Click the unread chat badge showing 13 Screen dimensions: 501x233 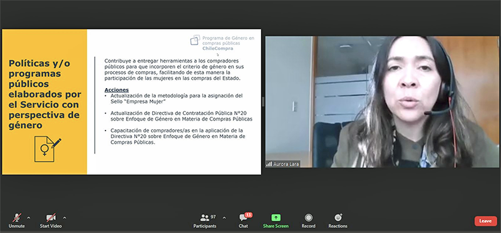click(249, 215)
